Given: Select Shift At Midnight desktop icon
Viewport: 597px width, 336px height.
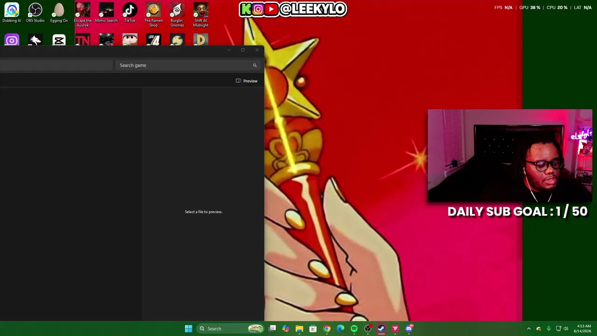Looking at the screenshot, I should pyautogui.click(x=201, y=15).
